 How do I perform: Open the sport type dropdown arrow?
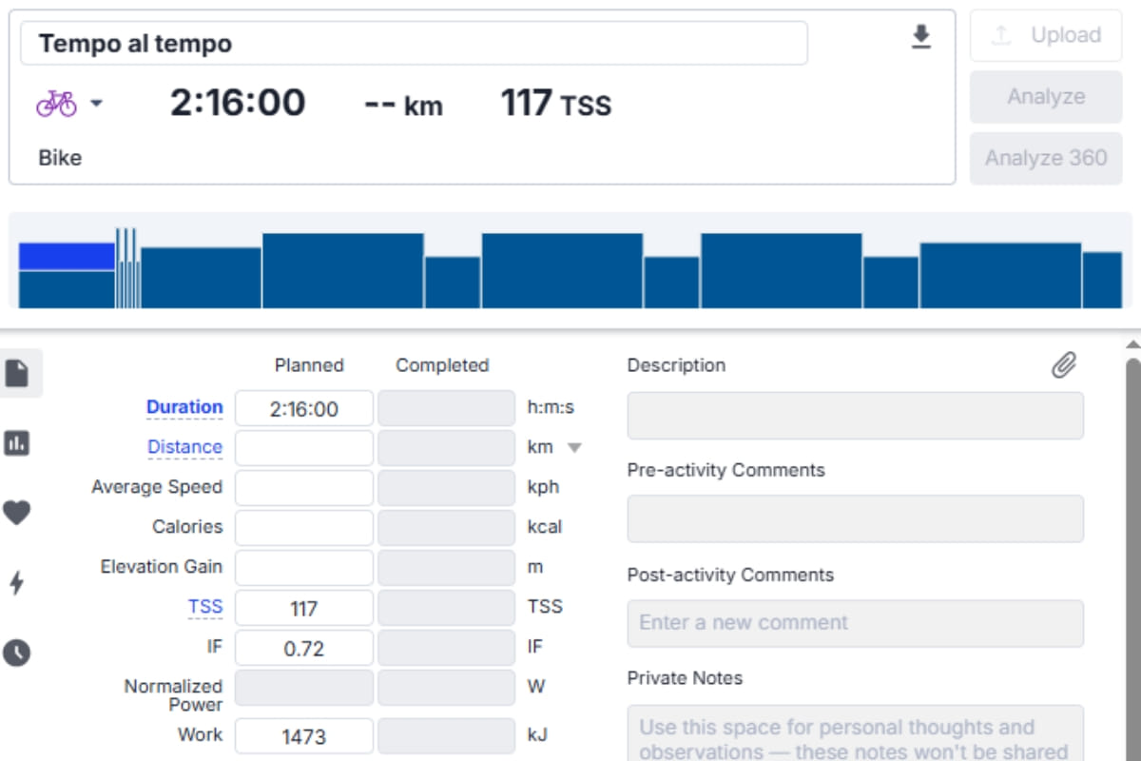pos(96,103)
